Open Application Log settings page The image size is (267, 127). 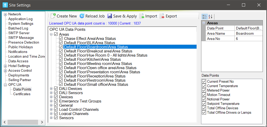coord(20,19)
